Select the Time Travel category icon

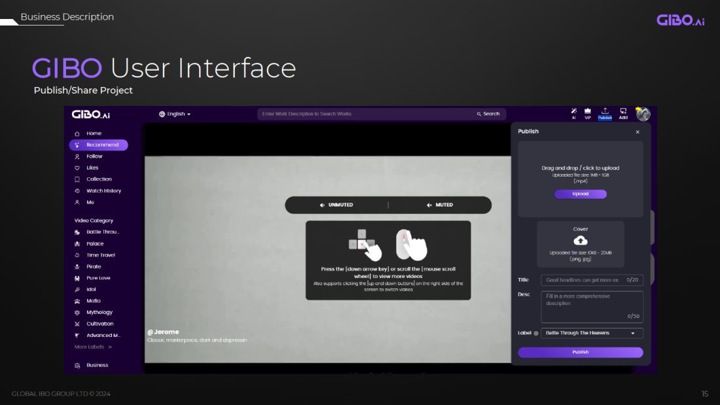tap(77, 255)
